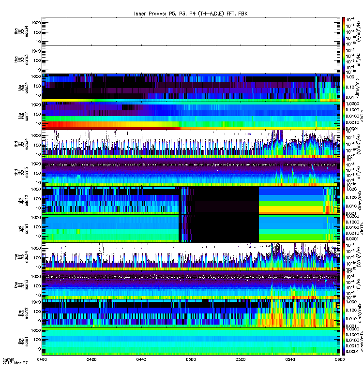Screen dimensions: 363x387
Task: Click the color bar beside thd fff edc34 panel
Action: [344, 144]
